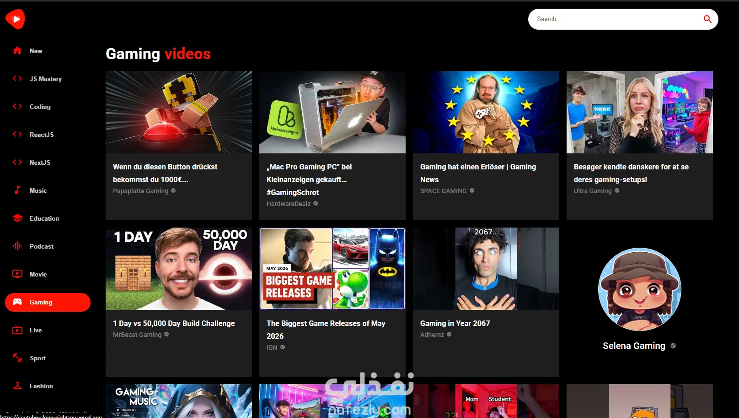
Task: Click the code icon beside NextJS
Action: [x=17, y=163]
